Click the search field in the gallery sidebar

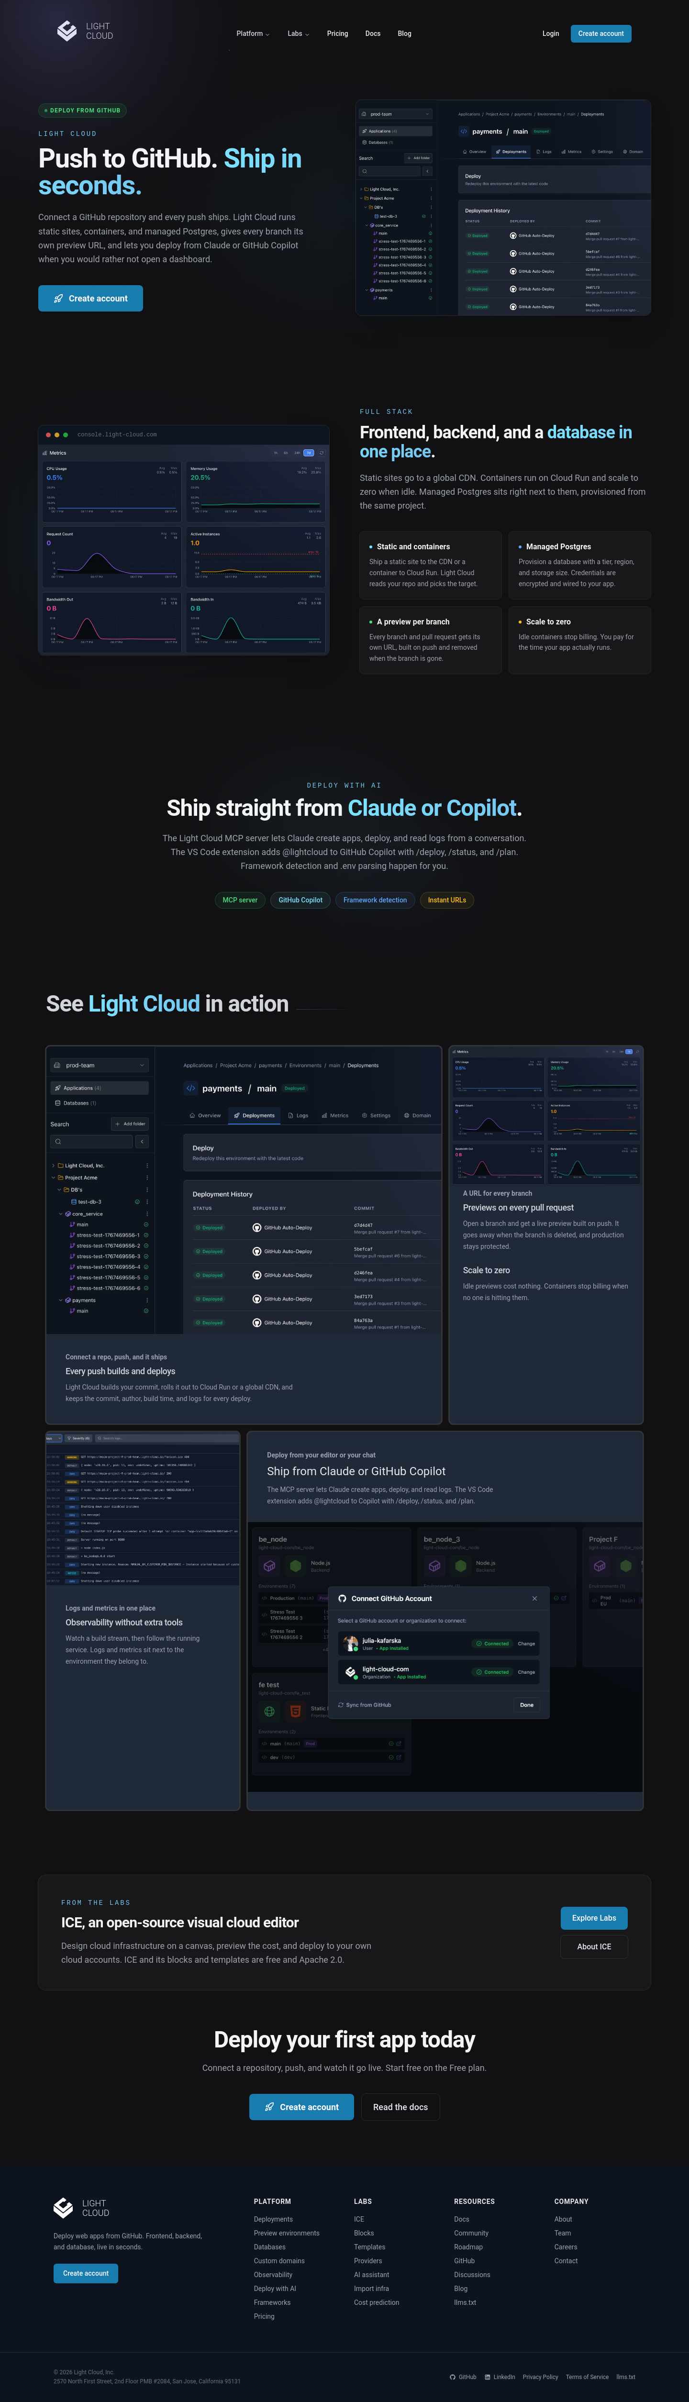pyautogui.click(x=91, y=1141)
